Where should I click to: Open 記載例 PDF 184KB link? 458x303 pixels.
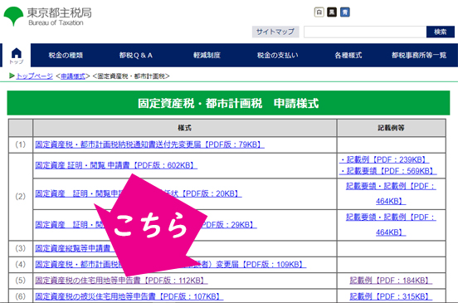click(391, 281)
